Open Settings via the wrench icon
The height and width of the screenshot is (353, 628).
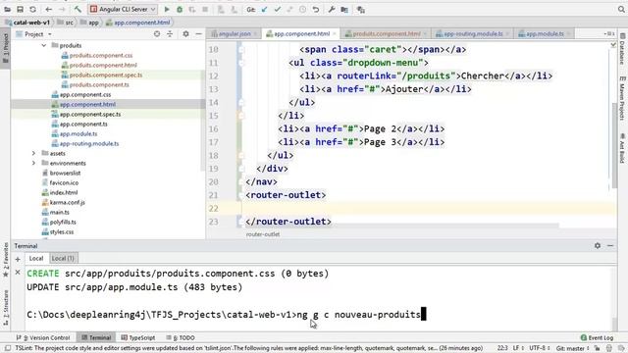(x=332, y=9)
